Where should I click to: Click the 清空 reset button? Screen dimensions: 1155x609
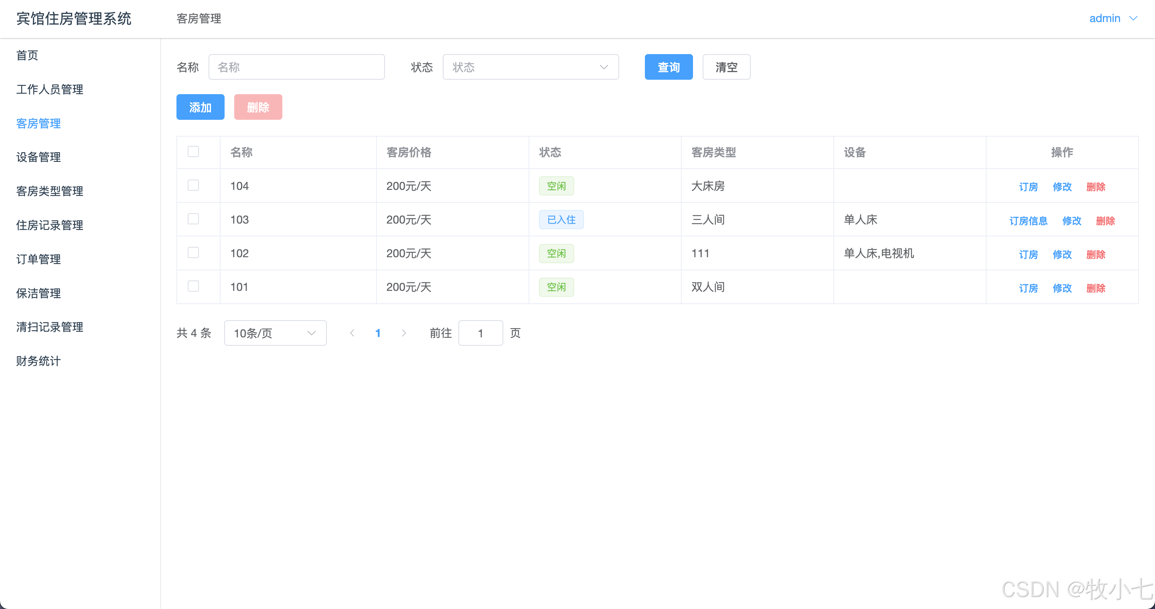pyautogui.click(x=726, y=67)
